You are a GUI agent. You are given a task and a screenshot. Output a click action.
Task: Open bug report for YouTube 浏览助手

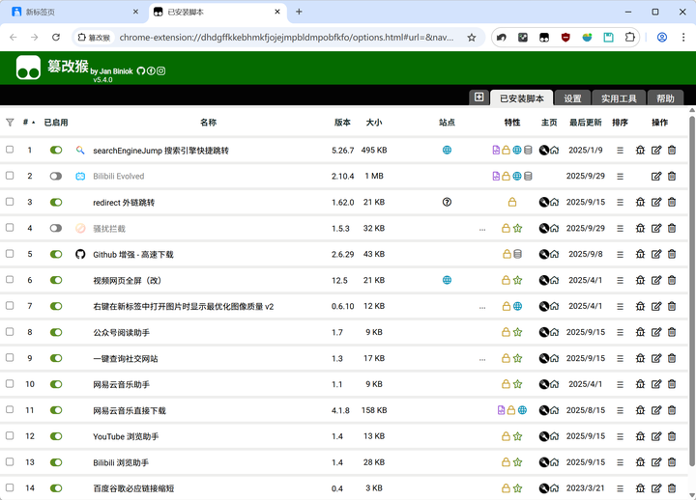640,436
